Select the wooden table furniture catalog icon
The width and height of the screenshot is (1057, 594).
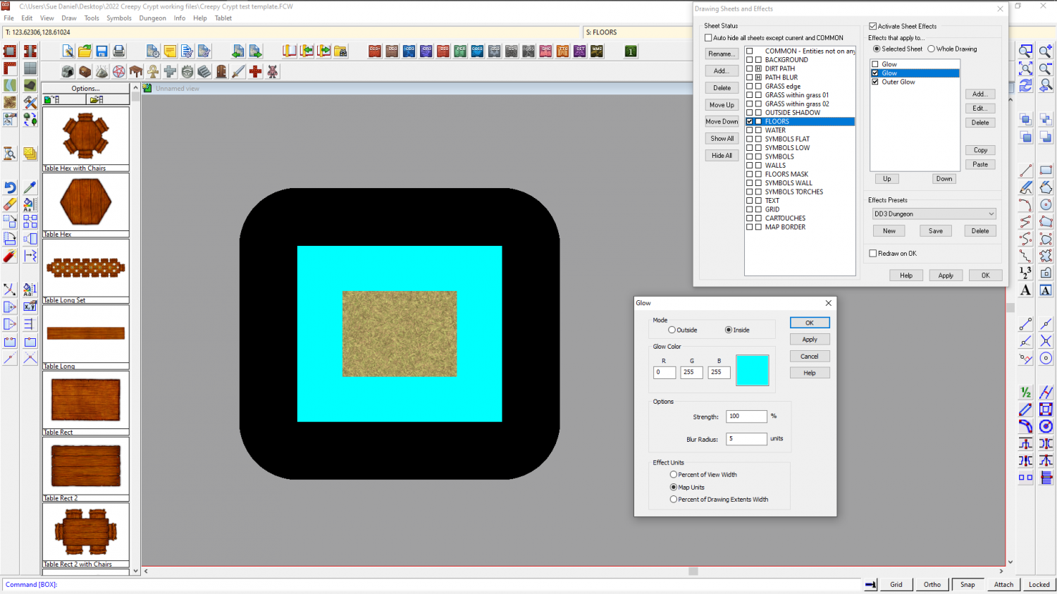[x=136, y=71]
